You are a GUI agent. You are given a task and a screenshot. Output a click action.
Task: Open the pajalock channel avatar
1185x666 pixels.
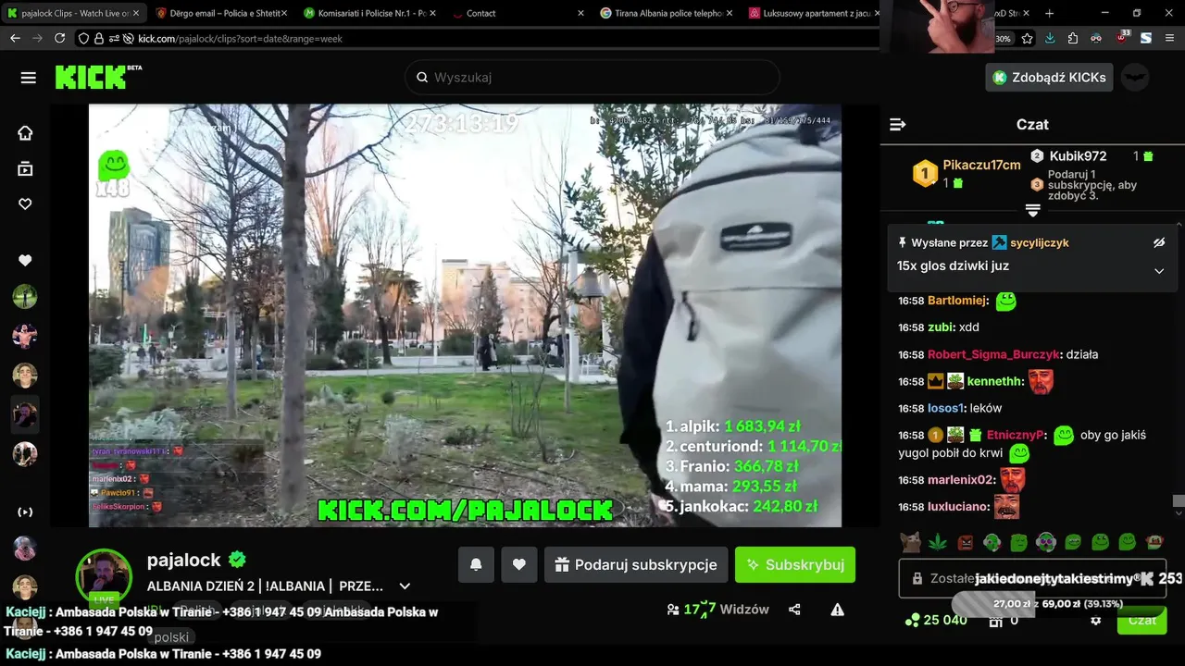click(x=104, y=578)
